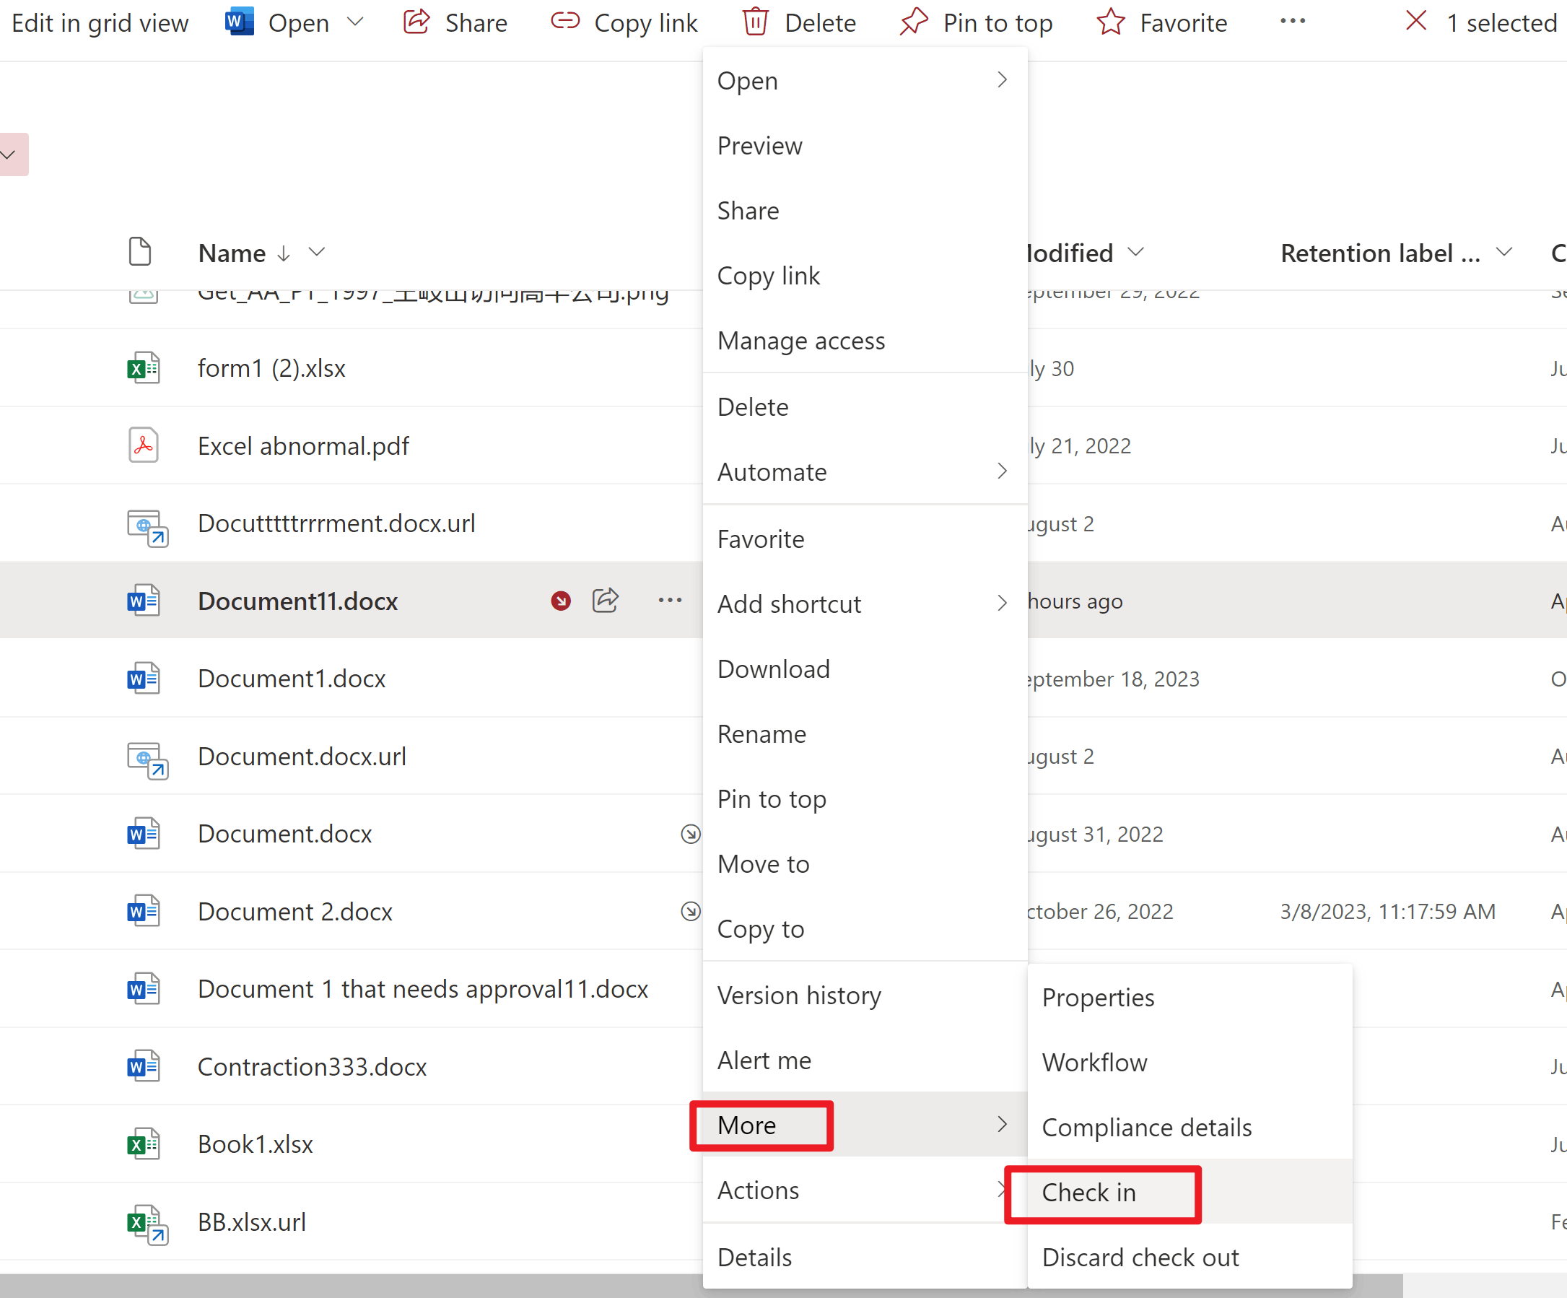Click the Pin to top pushpin icon
This screenshot has width=1567, height=1298.
point(913,22)
